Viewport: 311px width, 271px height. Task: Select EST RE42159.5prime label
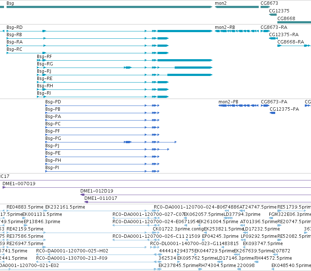tap(25, 229)
